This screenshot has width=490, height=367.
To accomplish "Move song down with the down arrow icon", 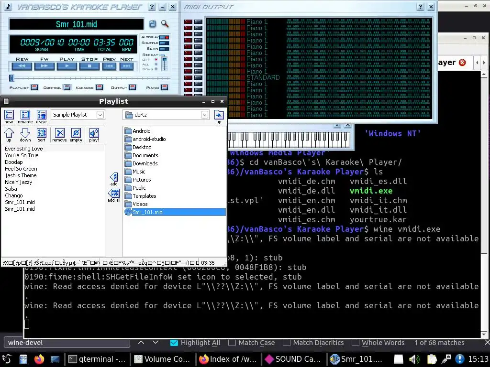I will pos(25,135).
